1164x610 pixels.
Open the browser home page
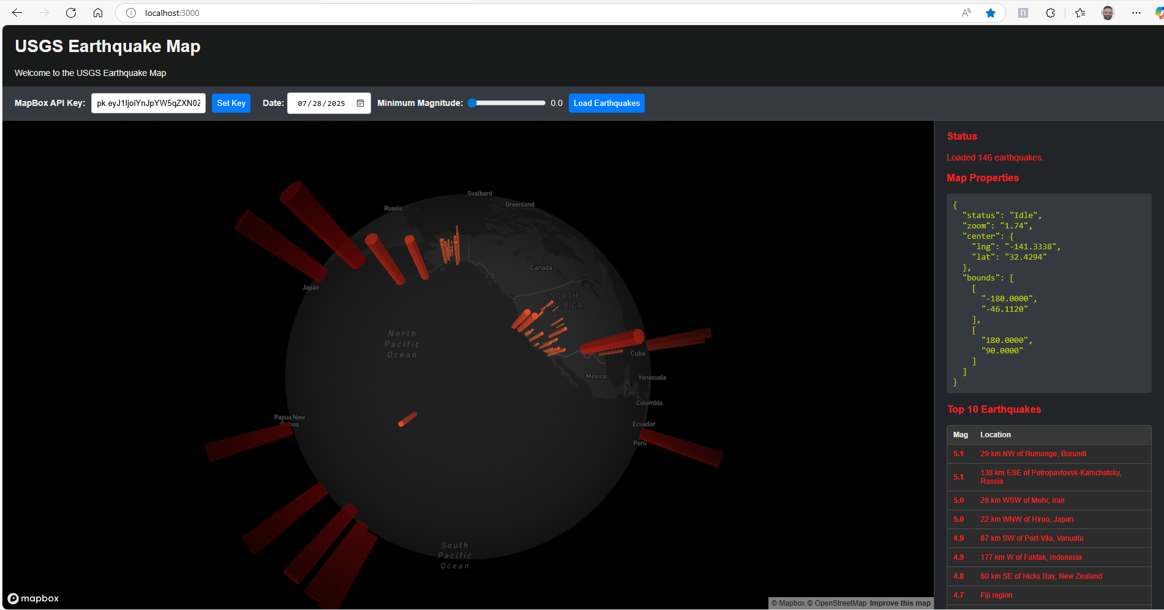[x=98, y=13]
